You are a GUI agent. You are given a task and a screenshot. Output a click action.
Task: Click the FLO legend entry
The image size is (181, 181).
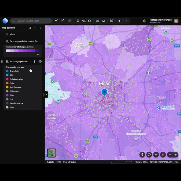pyautogui.click(x=9, y=99)
